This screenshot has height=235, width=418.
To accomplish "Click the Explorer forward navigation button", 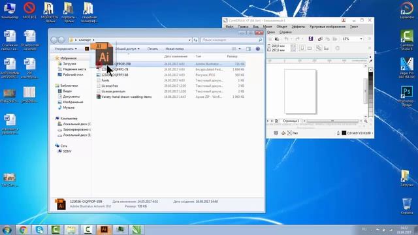I will click(x=61, y=40).
